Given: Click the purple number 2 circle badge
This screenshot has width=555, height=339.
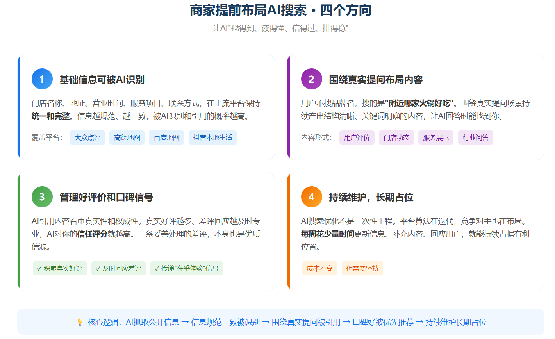Looking at the screenshot, I should point(311,79).
